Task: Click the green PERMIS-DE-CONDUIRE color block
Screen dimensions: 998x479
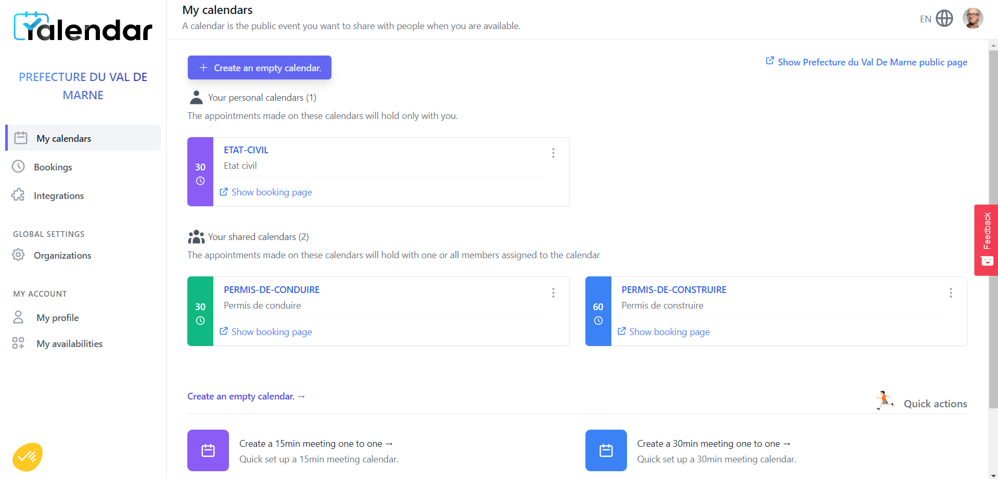Action: point(200,311)
